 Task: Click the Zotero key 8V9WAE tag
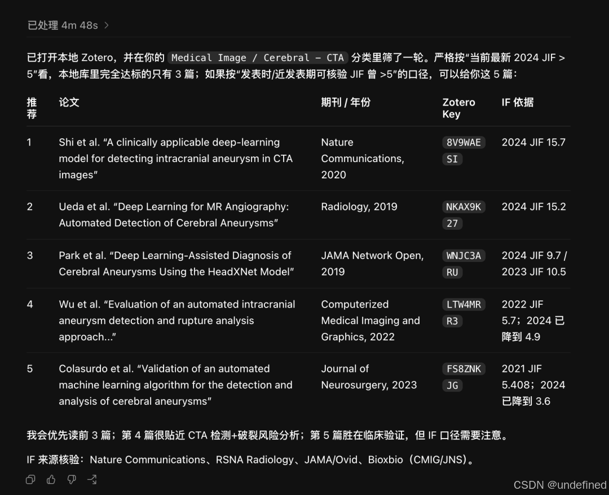464,142
